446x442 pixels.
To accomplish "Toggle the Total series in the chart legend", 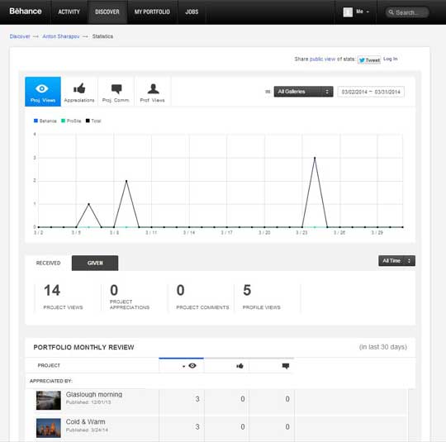I will pyautogui.click(x=93, y=121).
